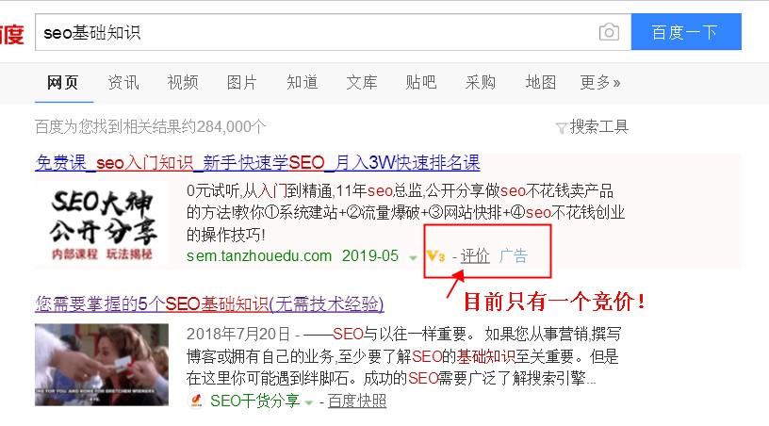Switch to the 视频 tab
The image size is (769, 426).
tap(183, 82)
